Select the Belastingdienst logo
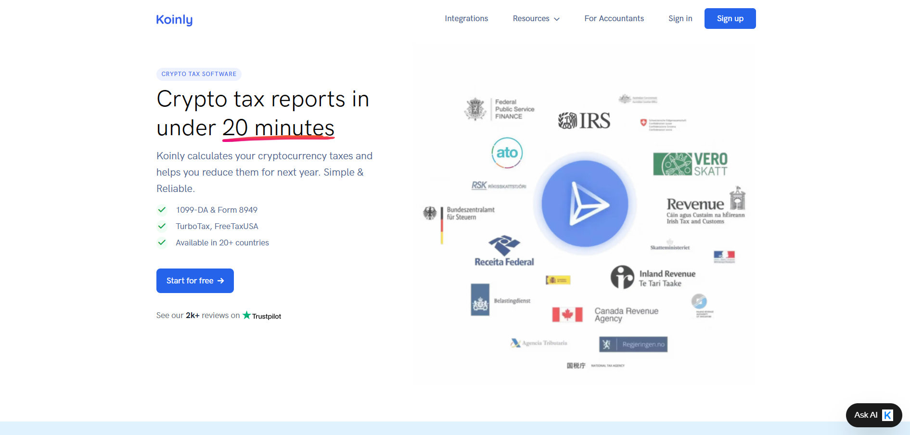The image size is (910, 435). [500, 300]
